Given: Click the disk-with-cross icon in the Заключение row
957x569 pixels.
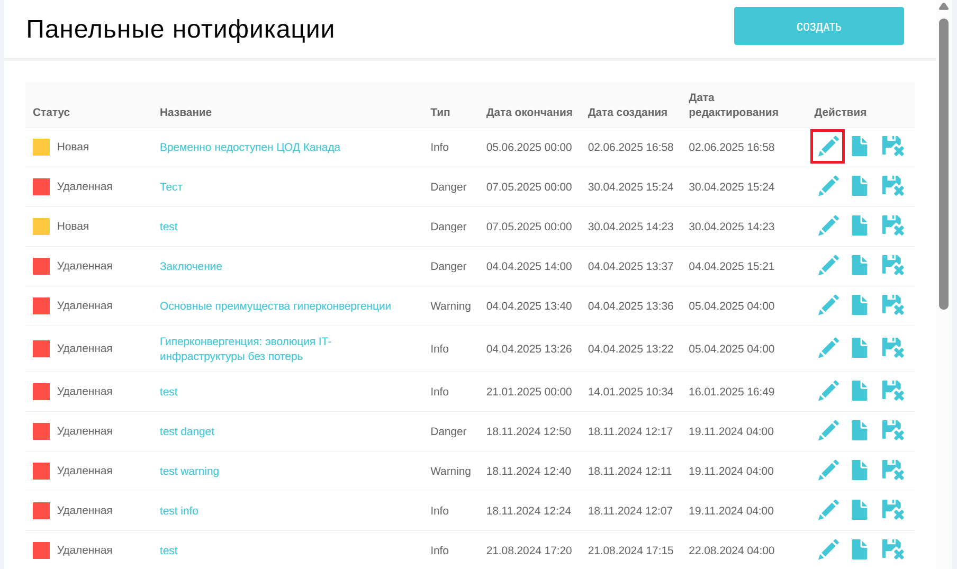Looking at the screenshot, I should coord(893,265).
